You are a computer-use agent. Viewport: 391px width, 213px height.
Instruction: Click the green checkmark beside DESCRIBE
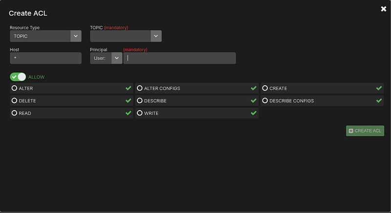pos(253,101)
